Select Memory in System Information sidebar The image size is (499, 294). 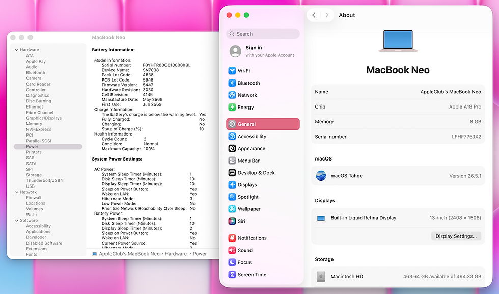[34, 124]
